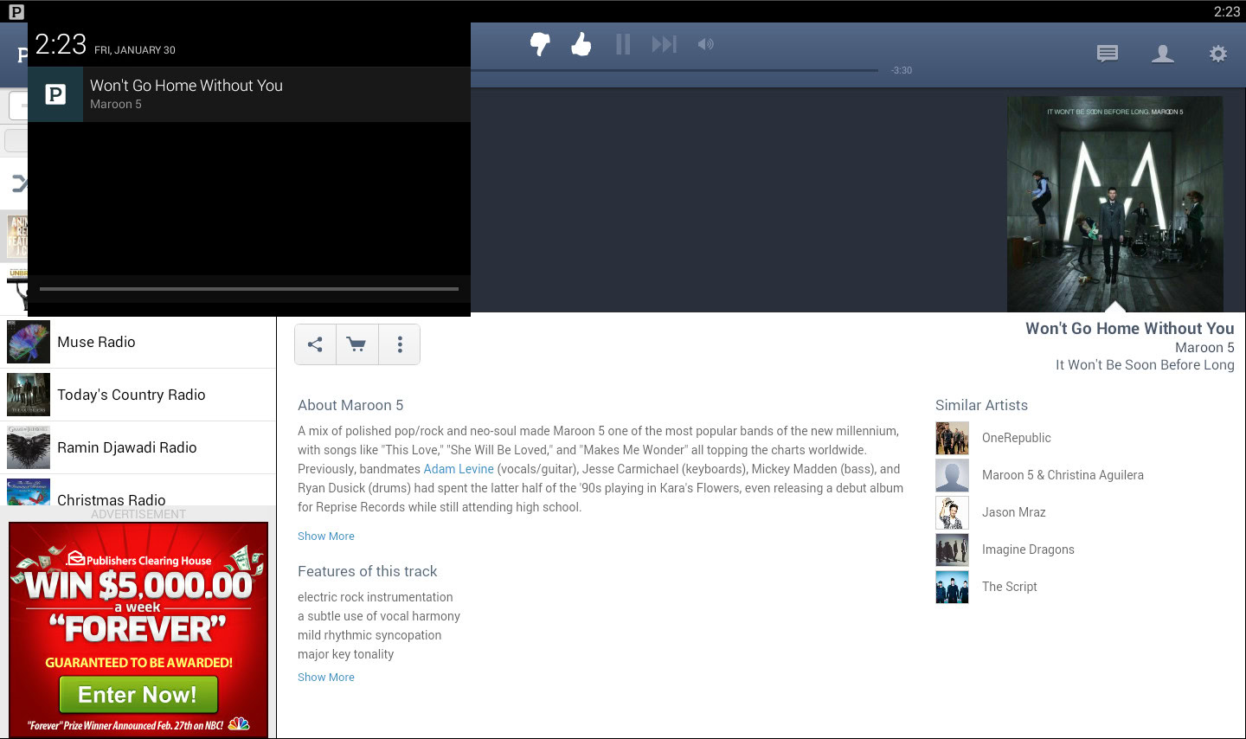Give the song a thumbs up
The image size is (1246, 739).
point(581,44)
